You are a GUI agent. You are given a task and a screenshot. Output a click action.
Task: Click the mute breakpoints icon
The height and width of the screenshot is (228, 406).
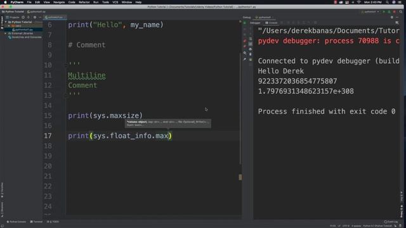click(245, 46)
